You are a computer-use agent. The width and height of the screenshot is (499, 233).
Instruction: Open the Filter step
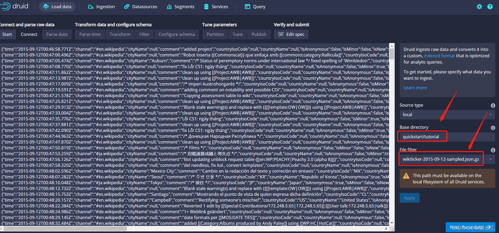(x=144, y=34)
